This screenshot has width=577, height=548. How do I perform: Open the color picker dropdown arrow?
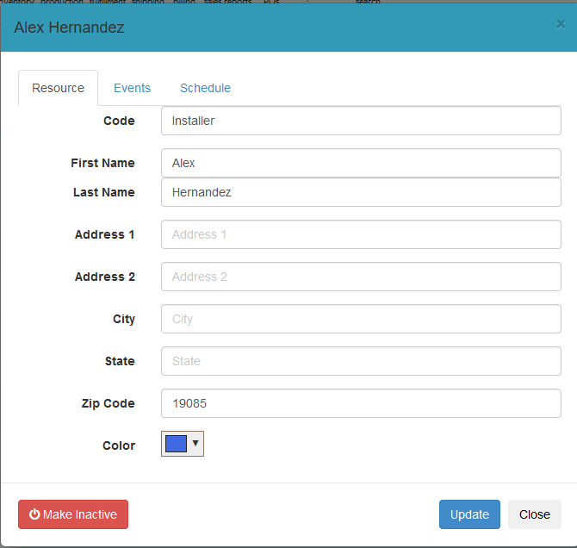[x=195, y=444]
